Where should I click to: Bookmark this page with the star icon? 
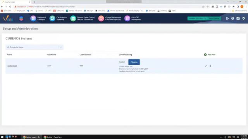tap(208, 7)
